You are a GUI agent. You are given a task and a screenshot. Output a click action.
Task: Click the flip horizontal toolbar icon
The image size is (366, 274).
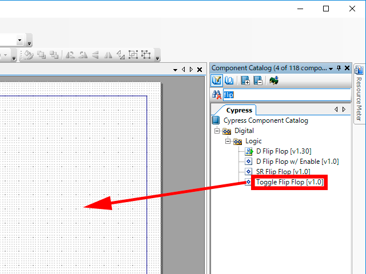(108, 55)
